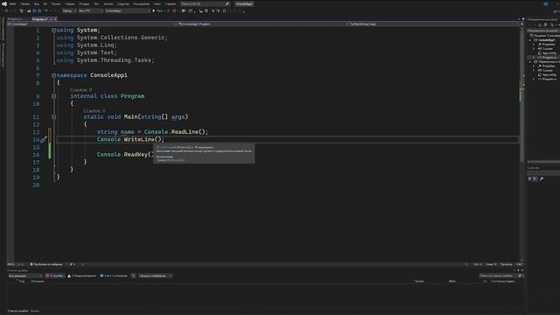Select the first App.config in Solution Explorer

click(549, 52)
